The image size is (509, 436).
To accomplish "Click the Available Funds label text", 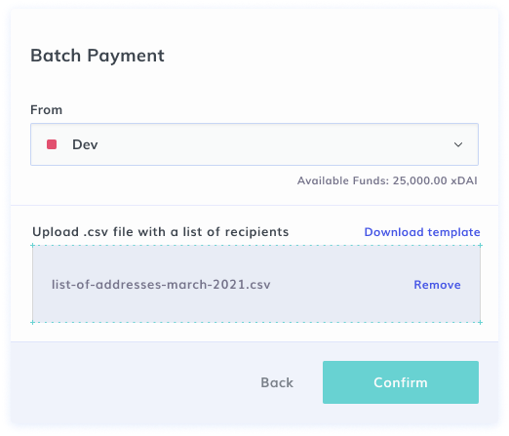I will click(x=343, y=180).
